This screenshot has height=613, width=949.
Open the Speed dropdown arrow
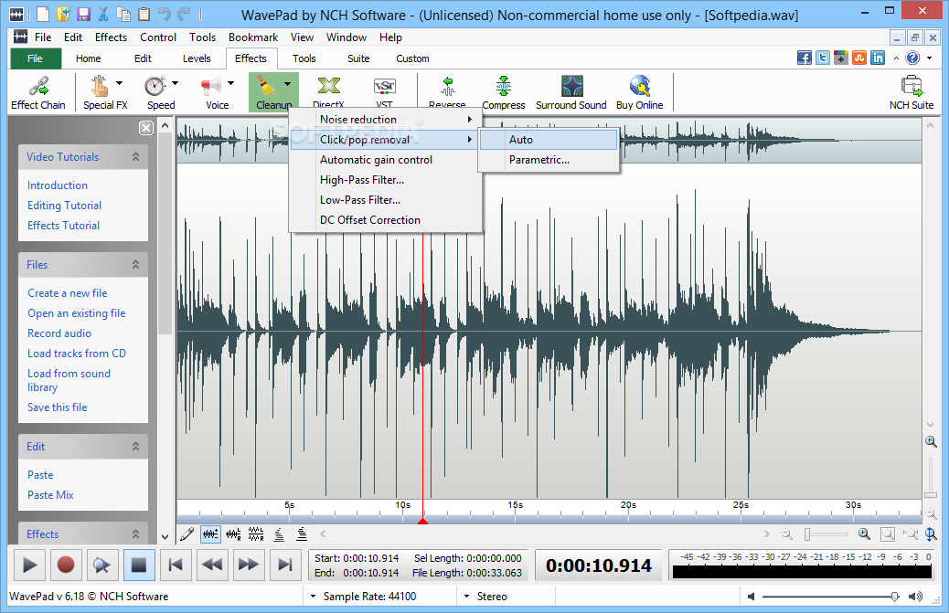[x=175, y=83]
